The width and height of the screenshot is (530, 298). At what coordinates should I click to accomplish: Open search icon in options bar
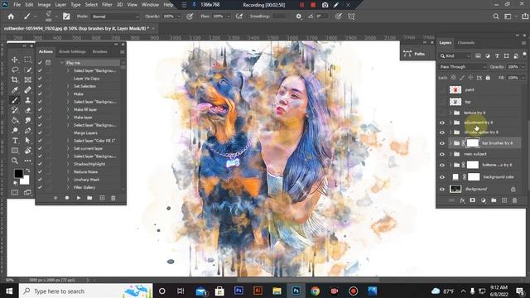(x=496, y=17)
